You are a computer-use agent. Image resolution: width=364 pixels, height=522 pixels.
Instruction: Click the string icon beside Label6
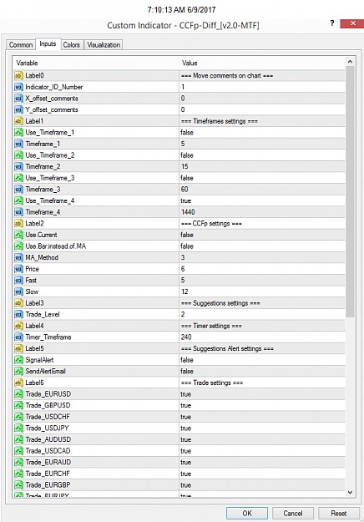coord(18,383)
